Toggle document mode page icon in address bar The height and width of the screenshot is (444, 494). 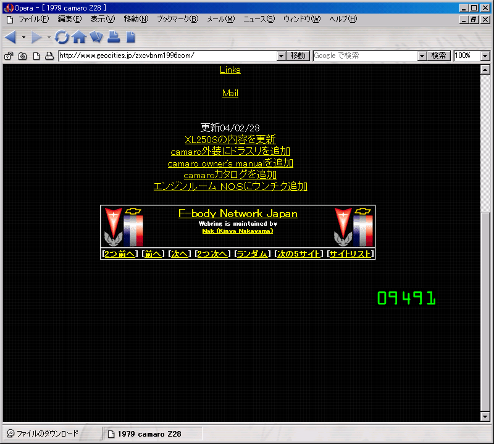(x=36, y=56)
